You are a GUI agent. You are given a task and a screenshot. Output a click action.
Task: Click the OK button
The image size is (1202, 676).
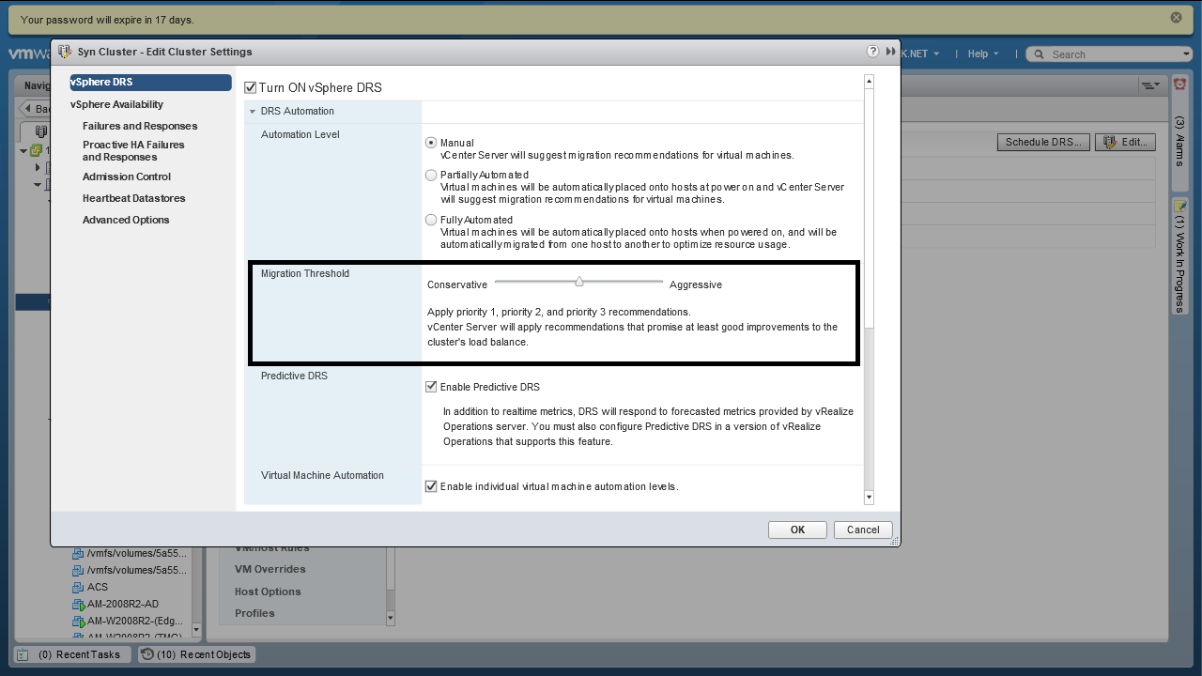pyautogui.click(x=797, y=530)
